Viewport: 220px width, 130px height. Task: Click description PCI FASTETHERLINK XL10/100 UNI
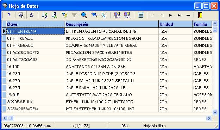click(x=112, y=109)
